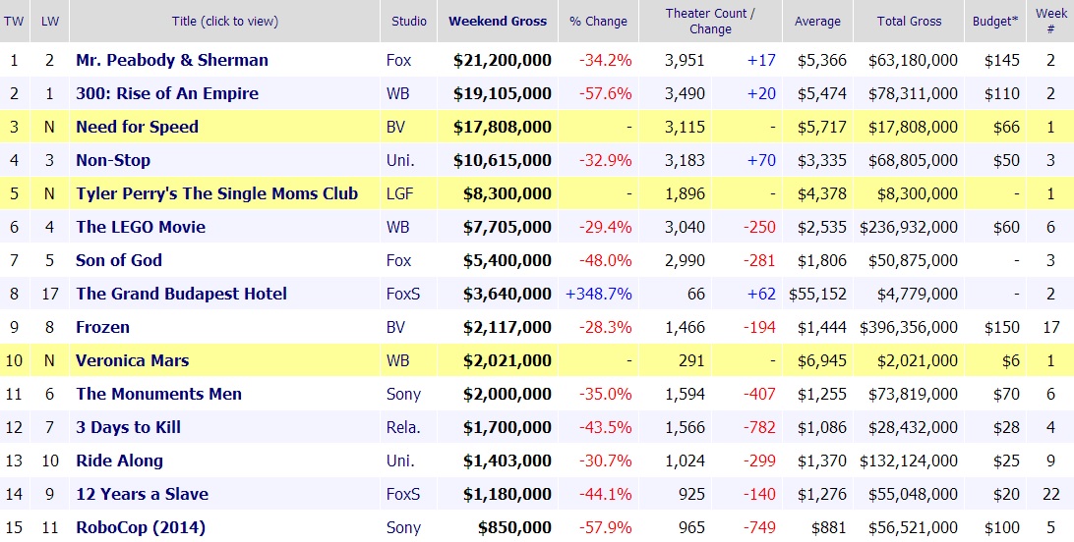The width and height of the screenshot is (1074, 542).
Task: Open The Grand Budapest Hotel page
Action: [x=181, y=294]
